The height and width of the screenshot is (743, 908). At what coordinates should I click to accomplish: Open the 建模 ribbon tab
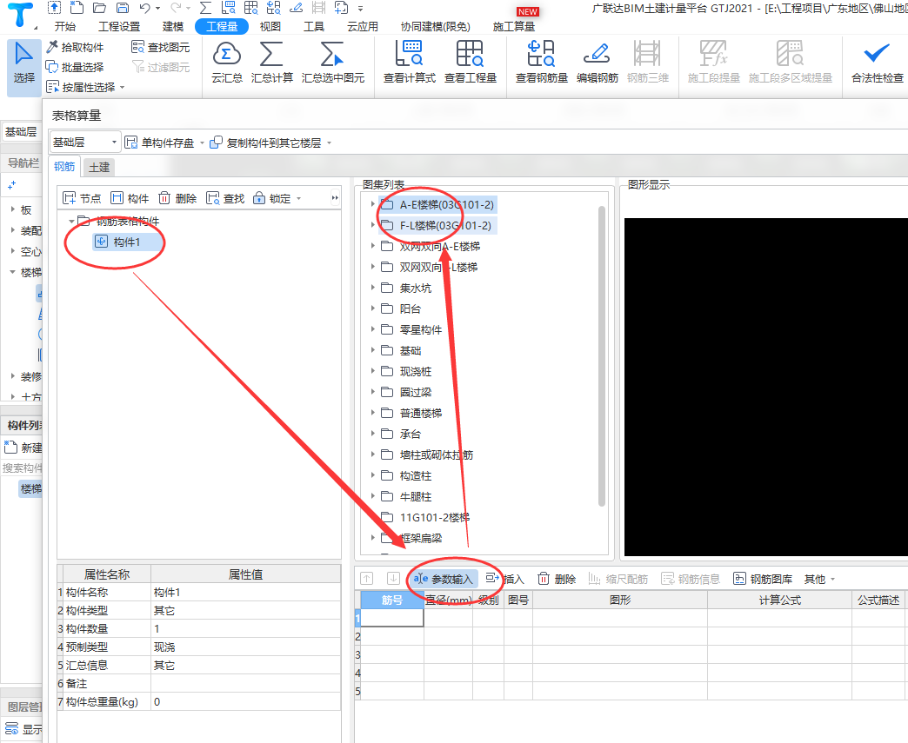pyautogui.click(x=172, y=27)
